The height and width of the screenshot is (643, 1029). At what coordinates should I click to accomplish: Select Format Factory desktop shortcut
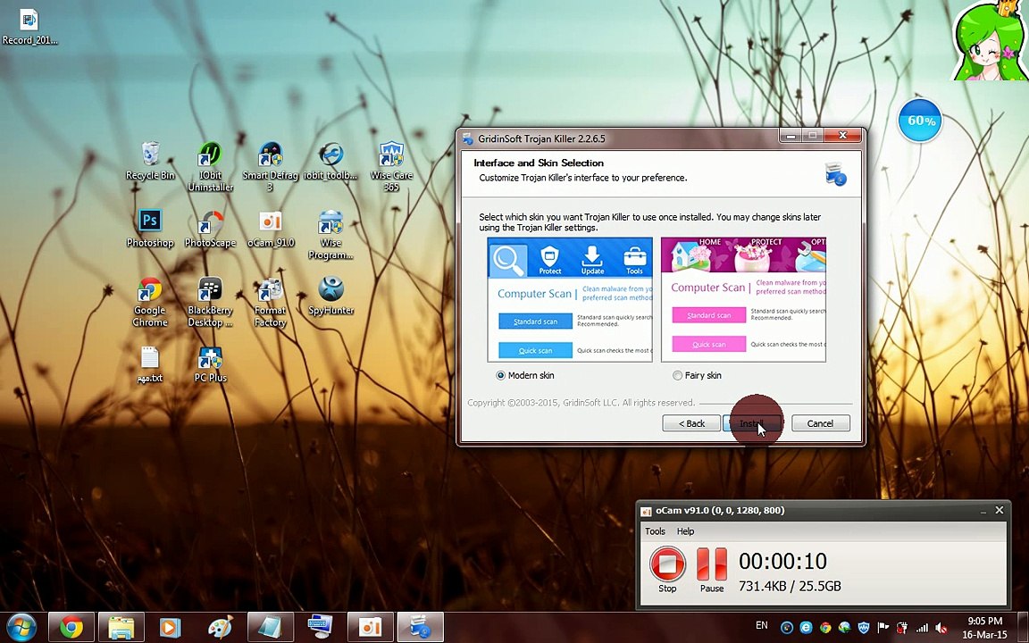click(x=271, y=302)
